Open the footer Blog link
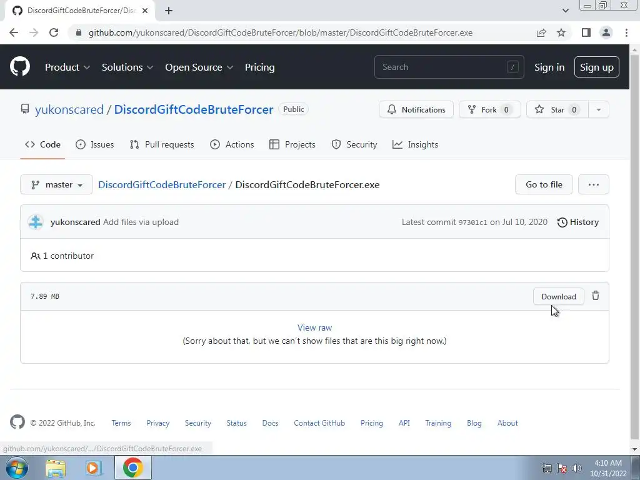The image size is (640, 480). click(x=474, y=423)
